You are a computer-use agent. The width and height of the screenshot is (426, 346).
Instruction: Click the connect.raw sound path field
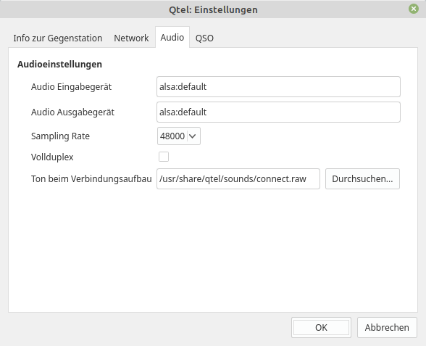[x=238, y=178]
